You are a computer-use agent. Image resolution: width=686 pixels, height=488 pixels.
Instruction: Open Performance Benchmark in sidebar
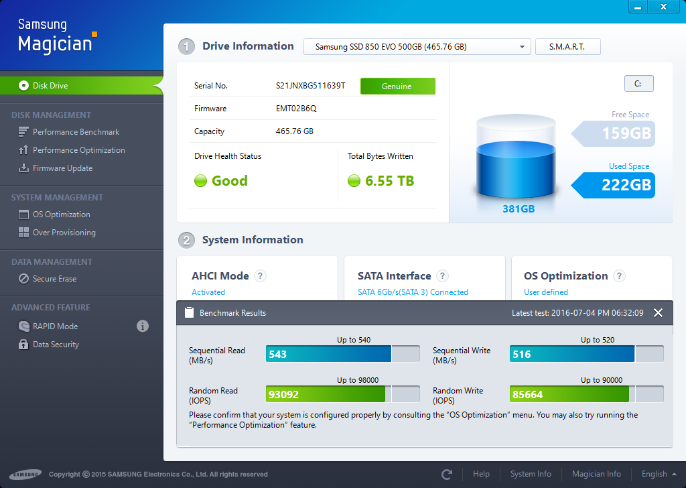coord(76,132)
